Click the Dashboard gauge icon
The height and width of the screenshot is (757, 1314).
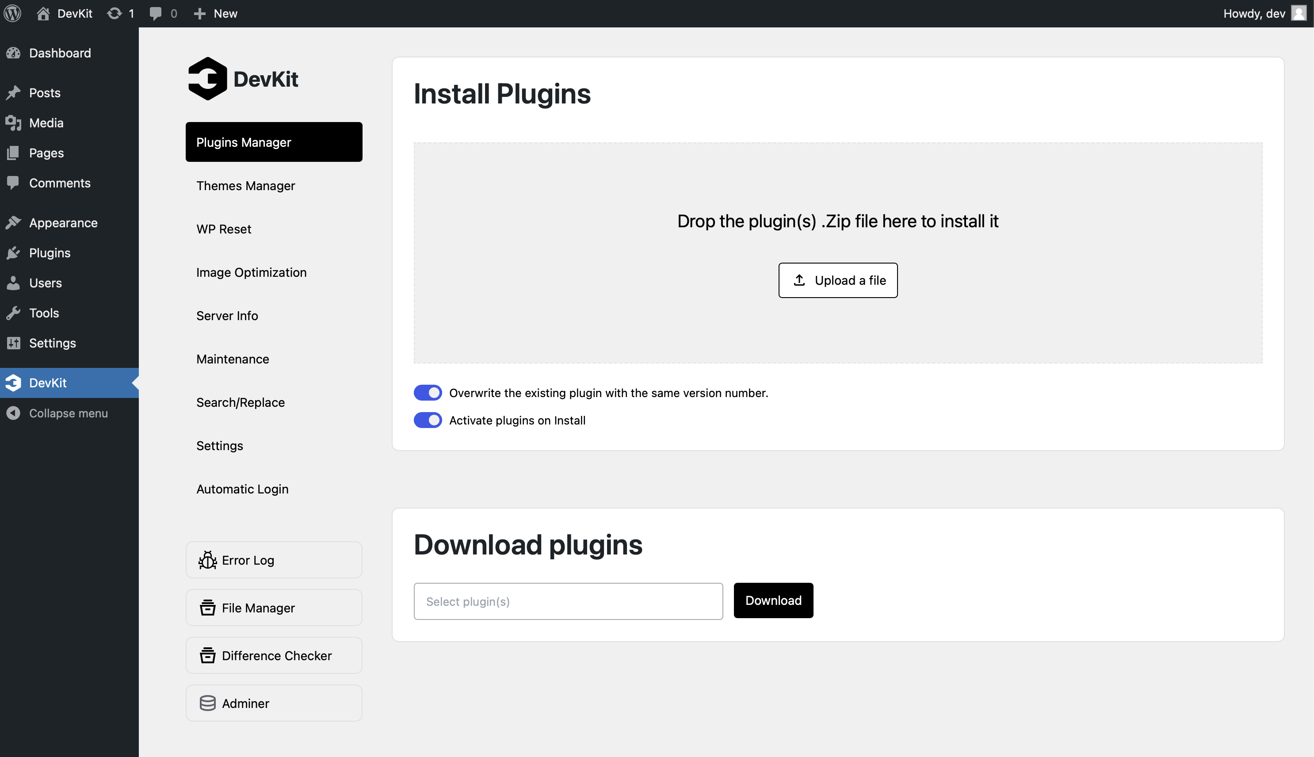[x=14, y=53]
